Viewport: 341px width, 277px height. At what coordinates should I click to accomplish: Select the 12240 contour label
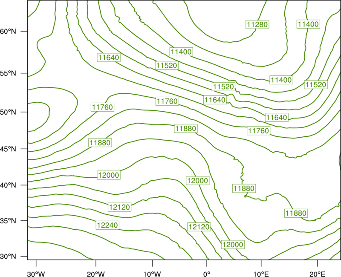[107, 225]
